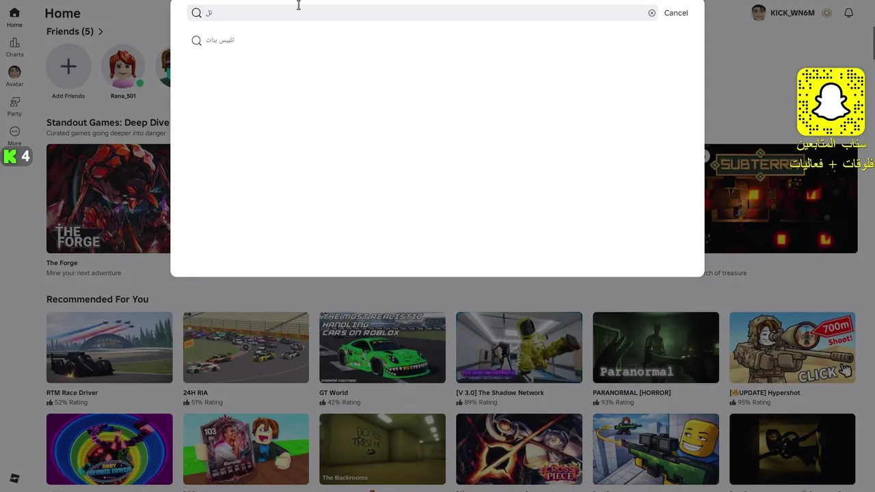Viewport: 875px width, 492px height.
Task: Open the Subterra game thumbnail
Action: [781, 198]
